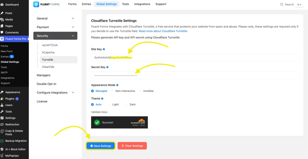This screenshot has height=159, width=308.
Task: Open the reCAPTCHA security settings
Action: point(50,45)
